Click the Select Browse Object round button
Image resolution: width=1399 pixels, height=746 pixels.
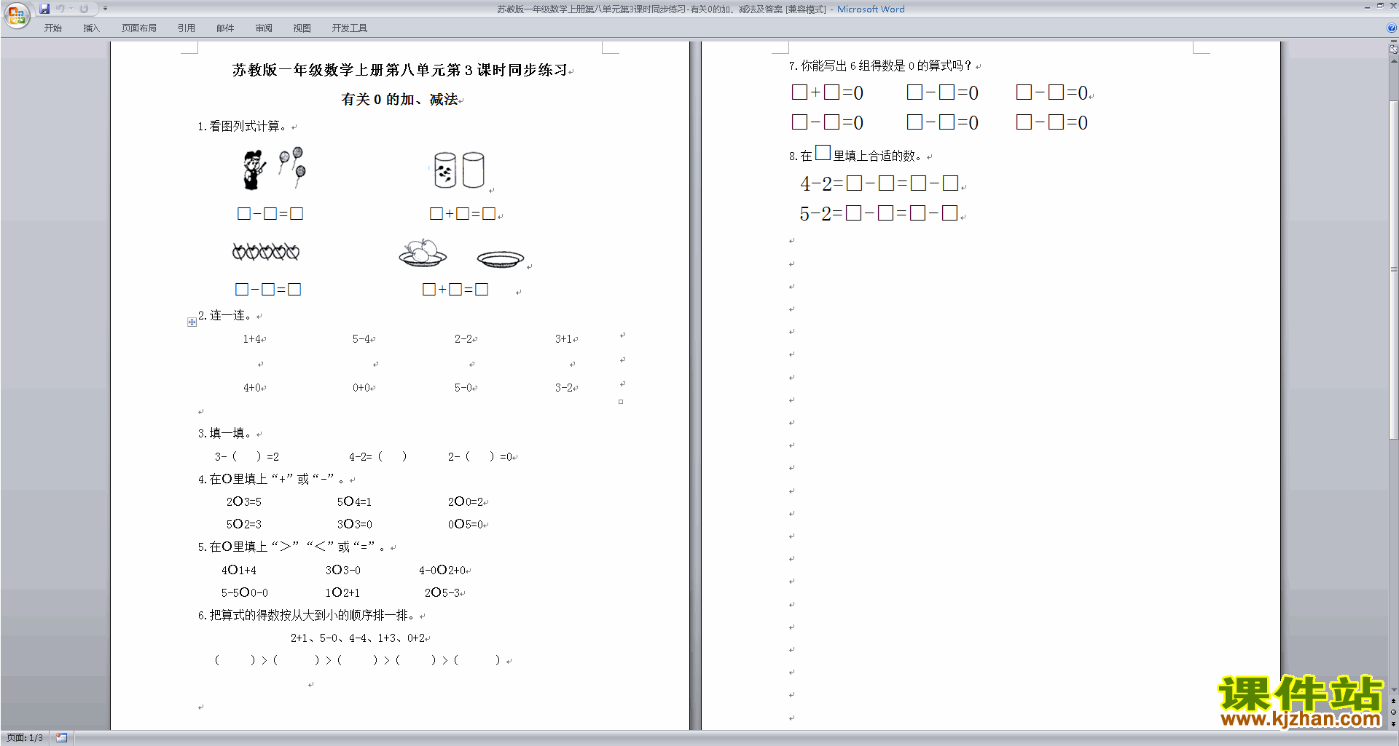(1394, 712)
